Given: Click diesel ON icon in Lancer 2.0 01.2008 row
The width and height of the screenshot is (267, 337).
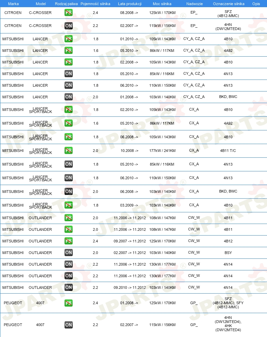Looking at the screenshot, I should click(x=68, y=97).
